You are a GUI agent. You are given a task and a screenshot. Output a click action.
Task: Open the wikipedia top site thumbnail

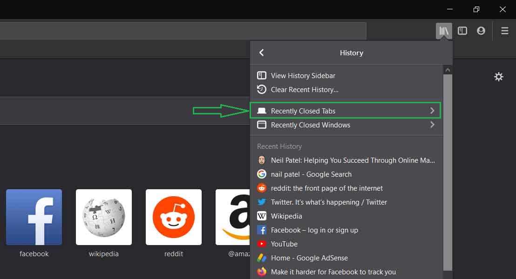pos(104,217)
